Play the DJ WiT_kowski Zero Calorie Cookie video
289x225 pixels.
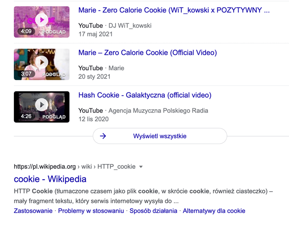coord(42,20)
